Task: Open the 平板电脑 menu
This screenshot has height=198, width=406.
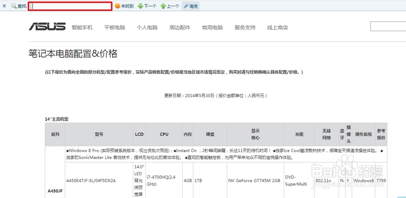Action: (x=115, y=28)
